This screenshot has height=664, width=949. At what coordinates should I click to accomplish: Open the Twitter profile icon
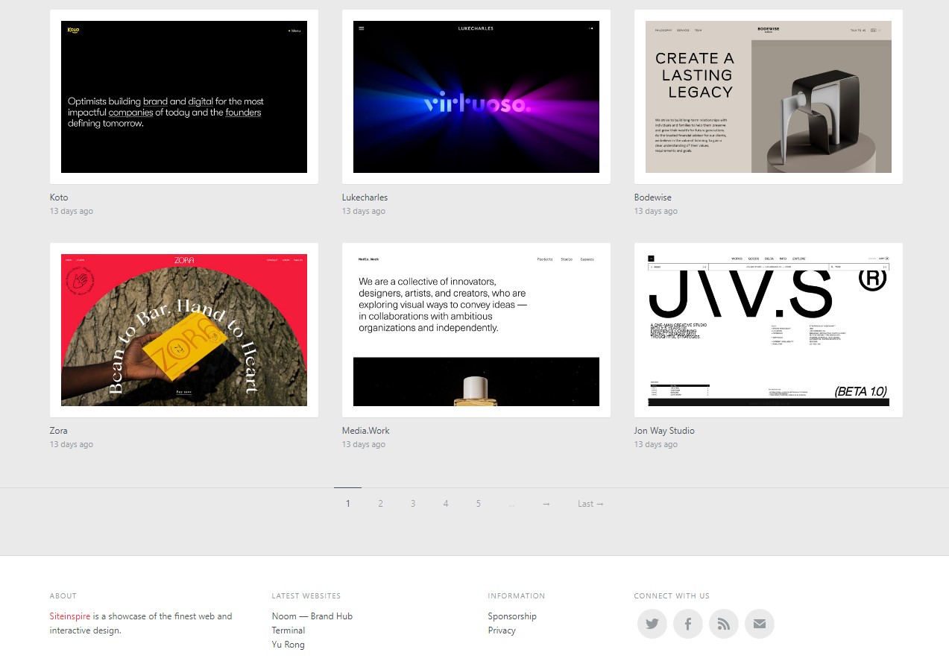[x=652, y=624]
